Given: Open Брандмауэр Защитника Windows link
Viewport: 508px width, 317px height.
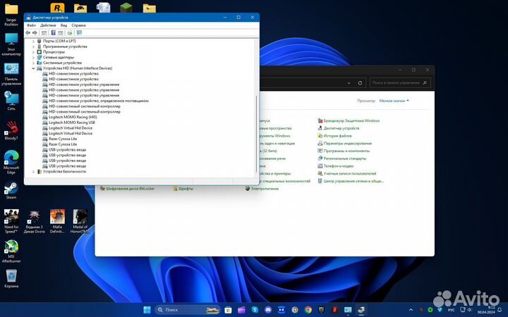Looking at the screenshot, I should click(351, 120).
